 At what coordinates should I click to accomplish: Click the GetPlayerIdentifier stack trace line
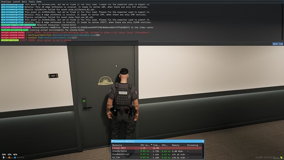[63, 35]
